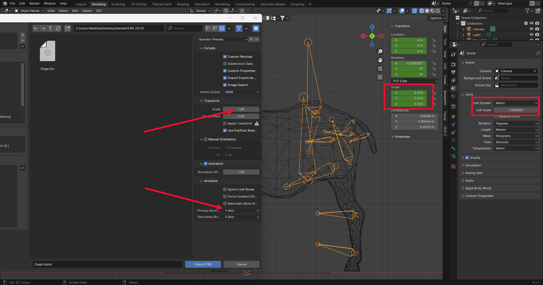Open the Primary Bone Axis dropdown
543x285 pixels.
coord(241,211)
